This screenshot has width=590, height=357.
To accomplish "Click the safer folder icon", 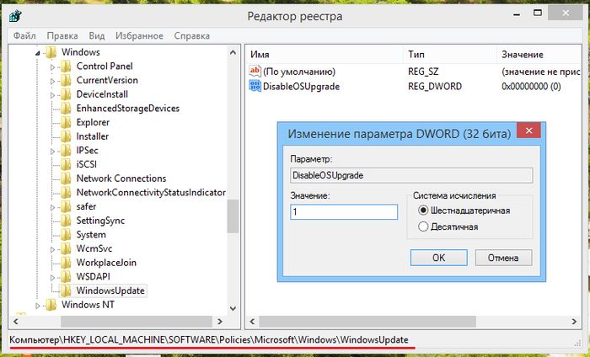I will [x=66, y=206].
